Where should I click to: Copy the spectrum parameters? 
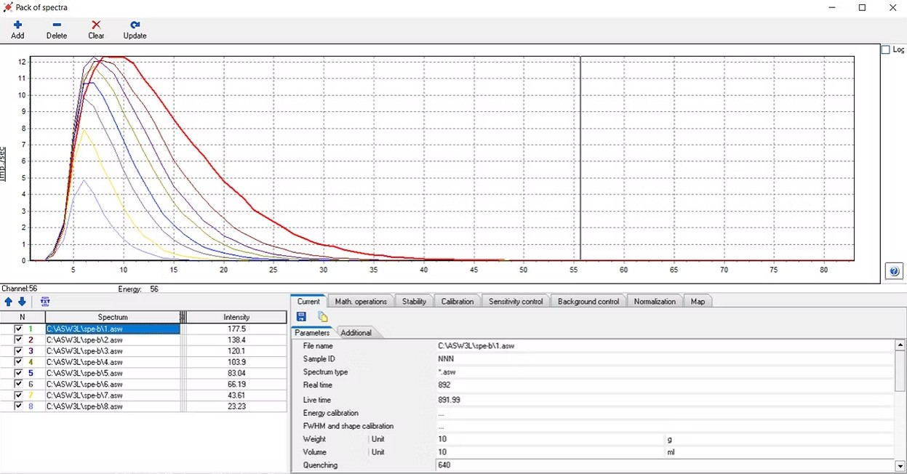[x=322, y=316]
